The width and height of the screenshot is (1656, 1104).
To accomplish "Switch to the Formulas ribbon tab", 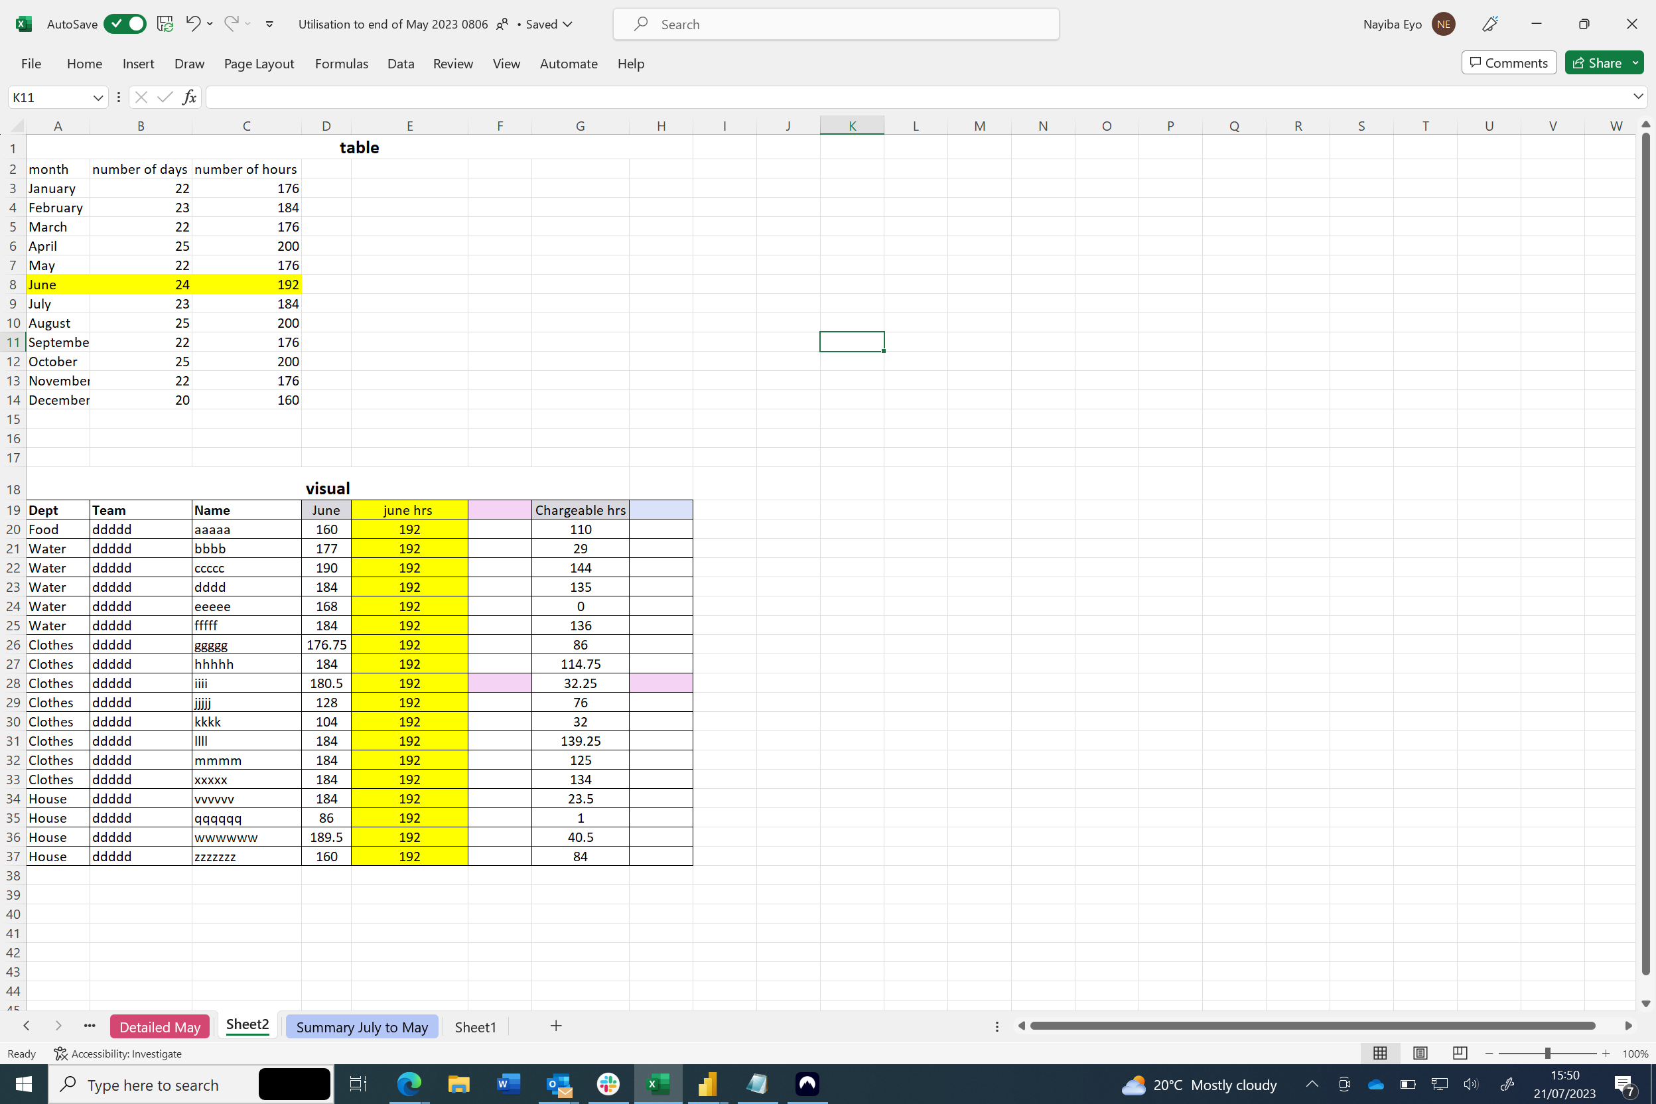I will (342, 64).
